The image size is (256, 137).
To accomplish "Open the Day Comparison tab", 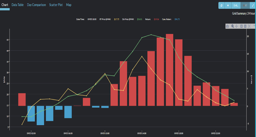I will [36, 5].
